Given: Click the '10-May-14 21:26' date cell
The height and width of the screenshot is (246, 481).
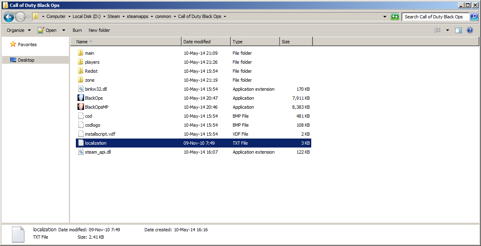Looking at the screenshot, I should pyautogui.click(x=201, y=62).
